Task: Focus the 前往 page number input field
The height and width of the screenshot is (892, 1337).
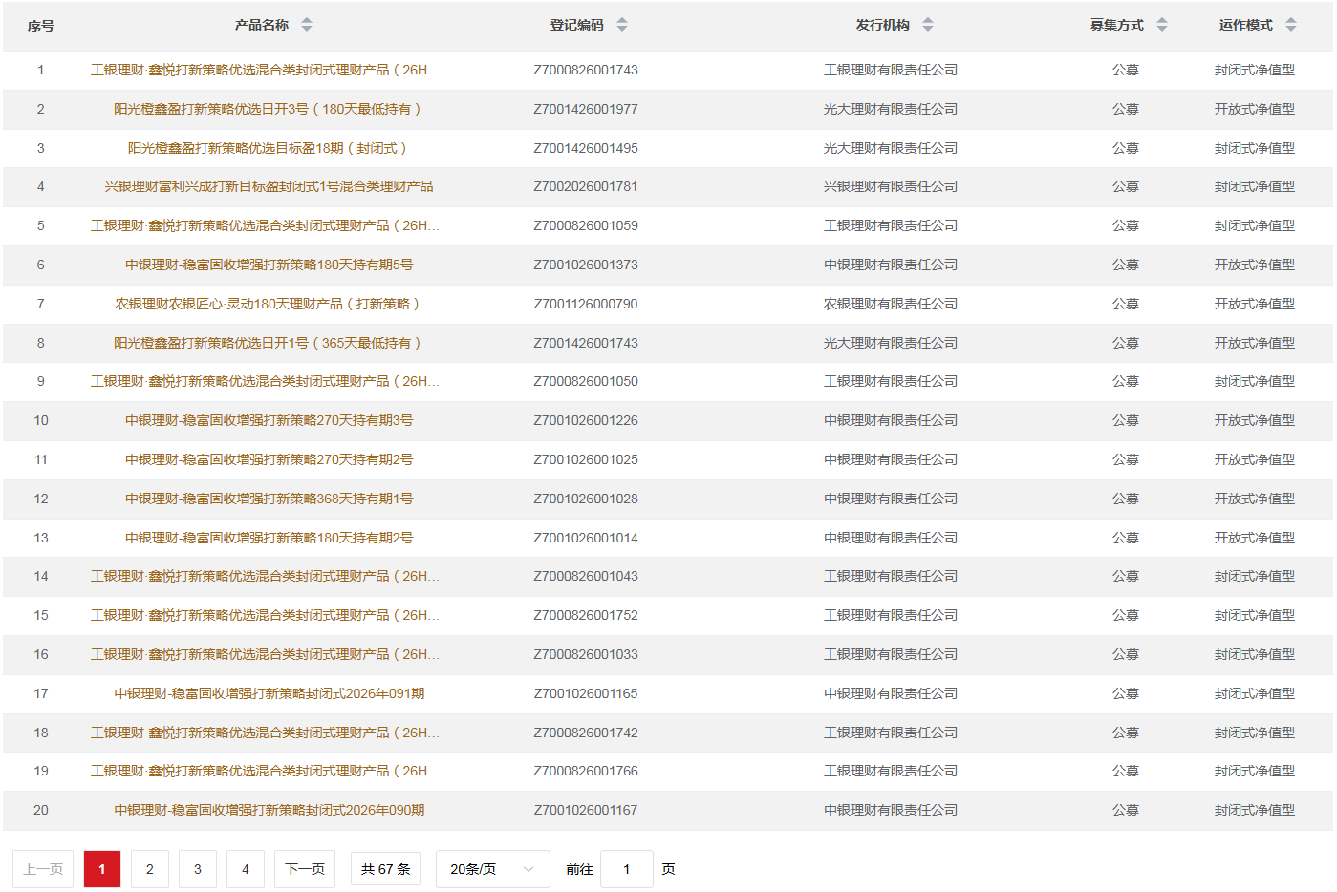Action: pyautogui.click(x=627, y=869)
